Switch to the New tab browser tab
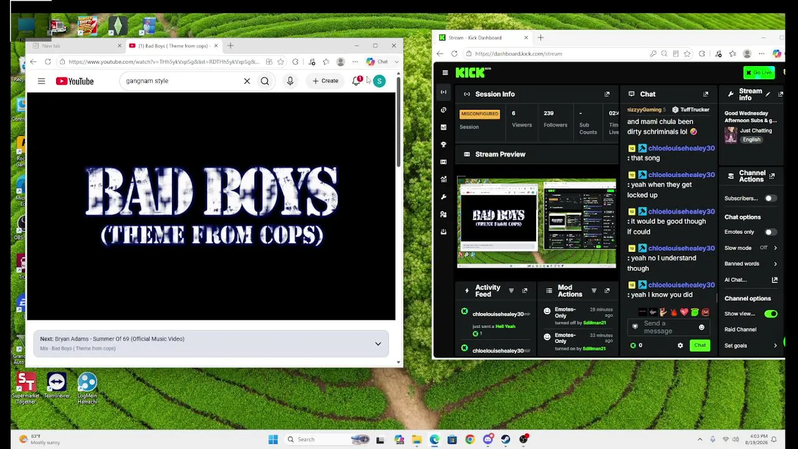Viewport: 798px width, 449px height. (75, 46)
